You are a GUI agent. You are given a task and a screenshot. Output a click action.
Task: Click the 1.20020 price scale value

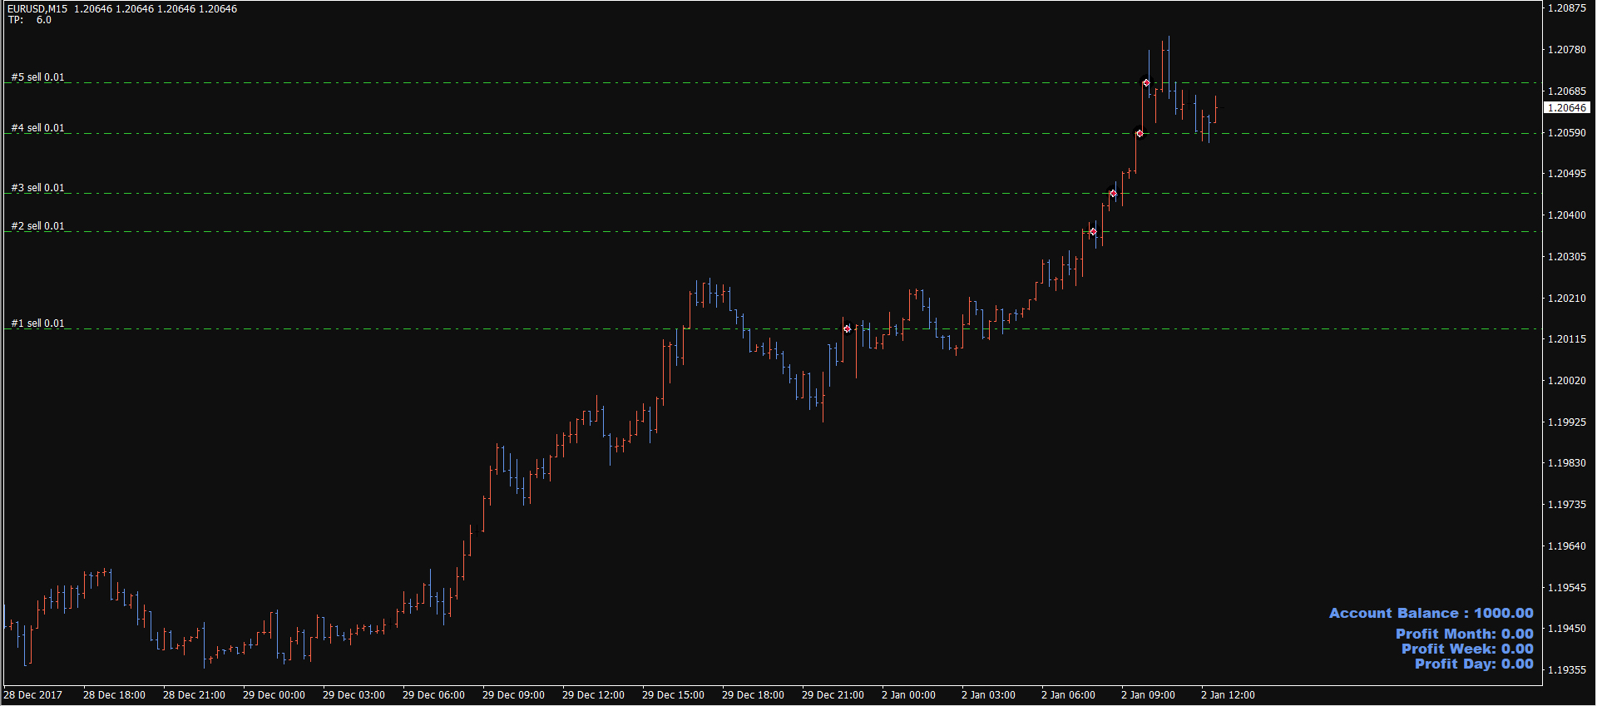click(x=1567, y=381)
